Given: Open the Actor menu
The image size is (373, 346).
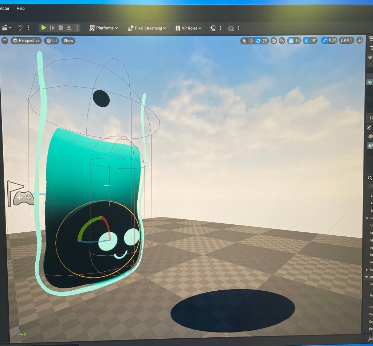Looking at the screenshot, I should click(5, 8).
